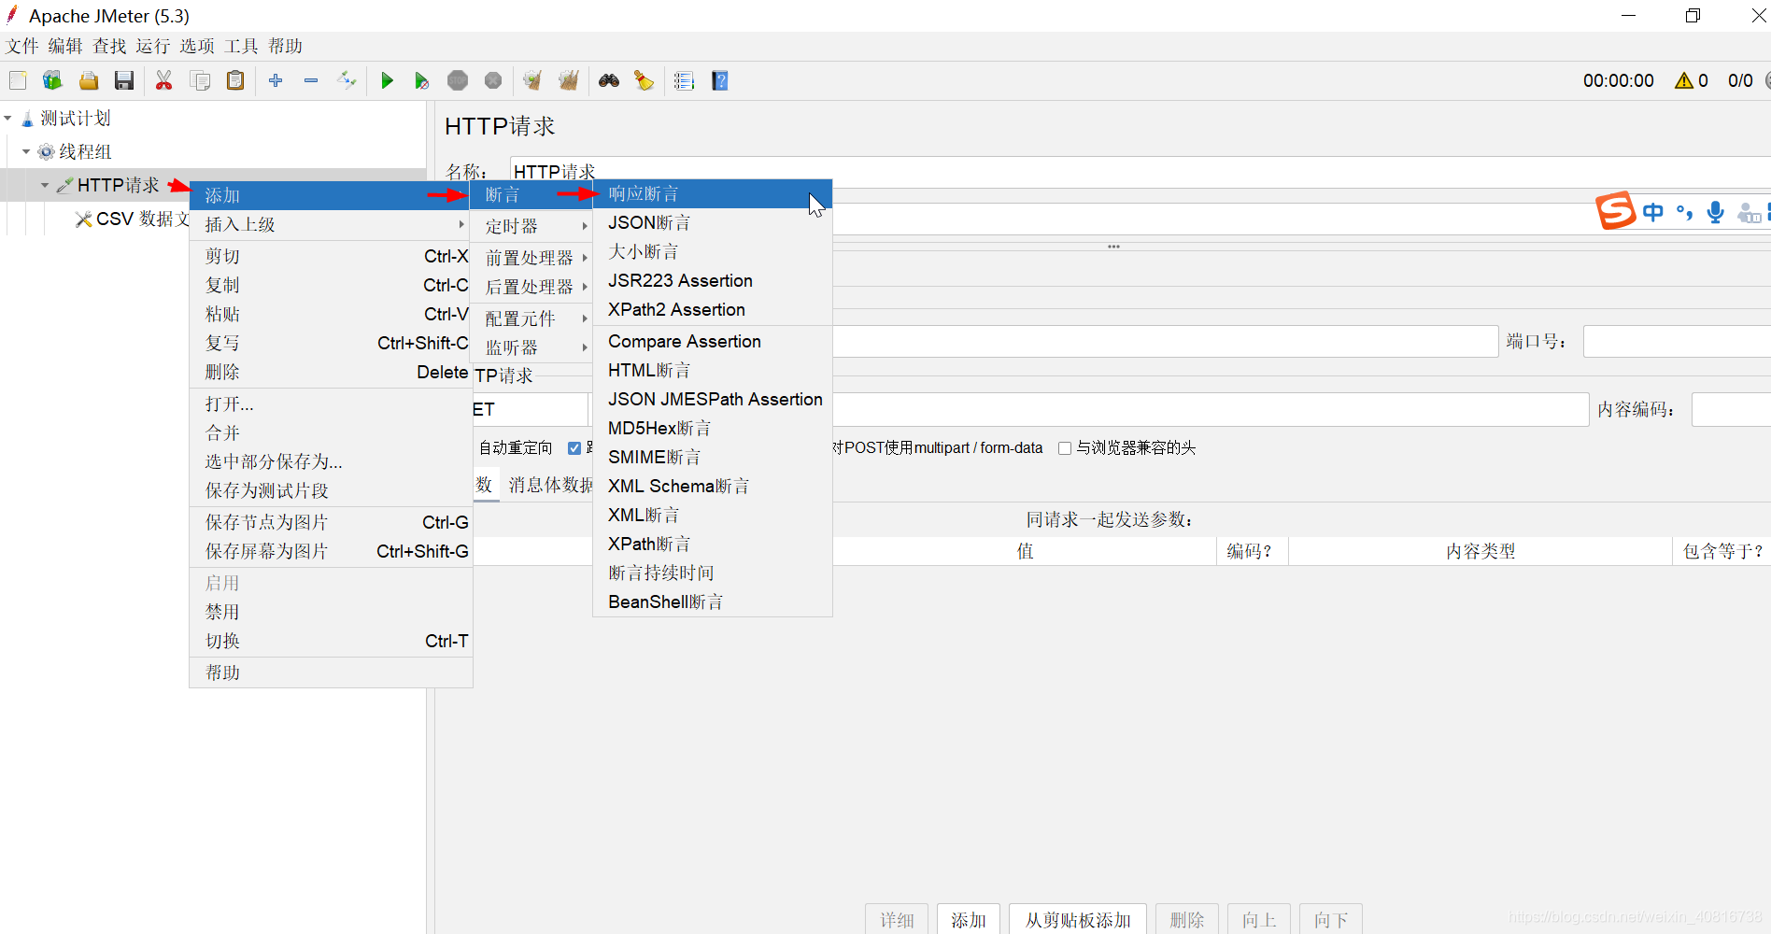
Task: Click the 删除 parameter button
Action: (1187, 920)
